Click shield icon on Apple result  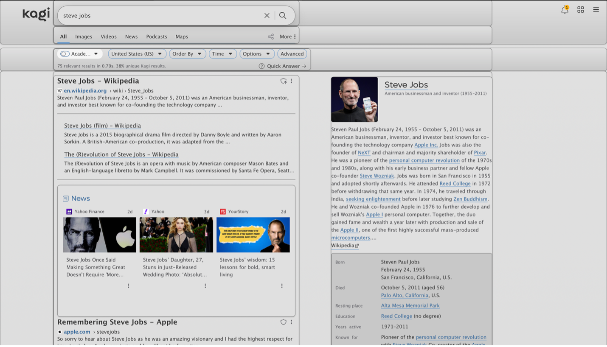point(284,322)
